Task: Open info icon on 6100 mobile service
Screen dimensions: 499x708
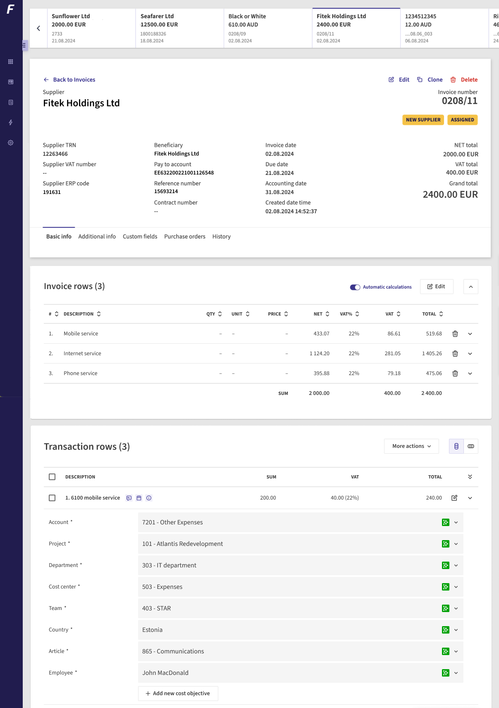Action: tap(149, 498)
